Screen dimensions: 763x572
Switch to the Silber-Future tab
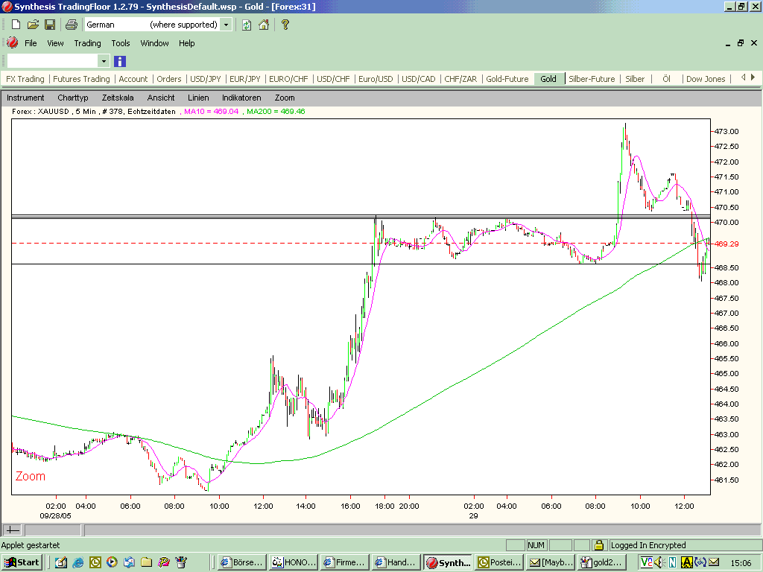592,79
